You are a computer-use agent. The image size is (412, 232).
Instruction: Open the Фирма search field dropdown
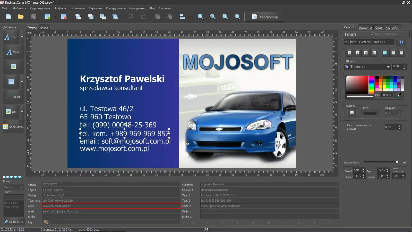point(21,187)
